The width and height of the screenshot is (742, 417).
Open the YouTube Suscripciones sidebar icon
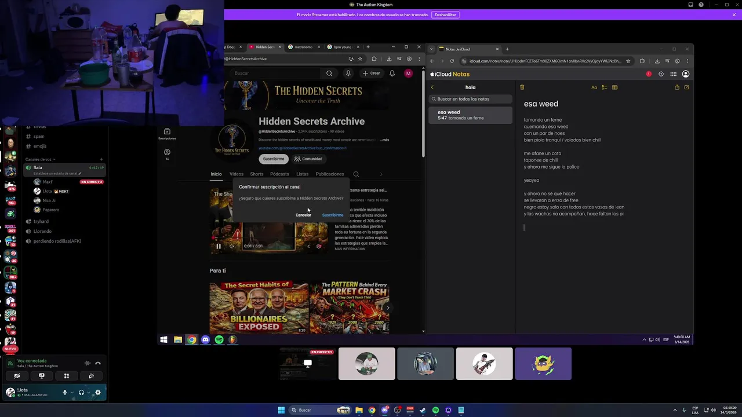click(167, 134)
